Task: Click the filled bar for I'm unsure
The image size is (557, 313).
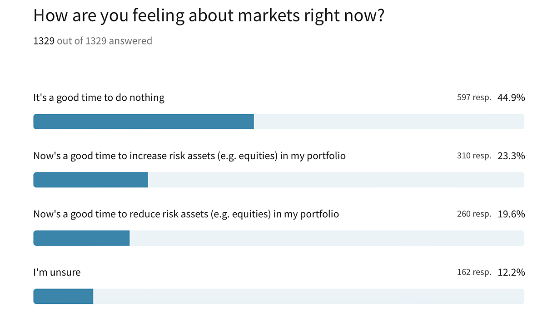Action: tap(63, 296)
